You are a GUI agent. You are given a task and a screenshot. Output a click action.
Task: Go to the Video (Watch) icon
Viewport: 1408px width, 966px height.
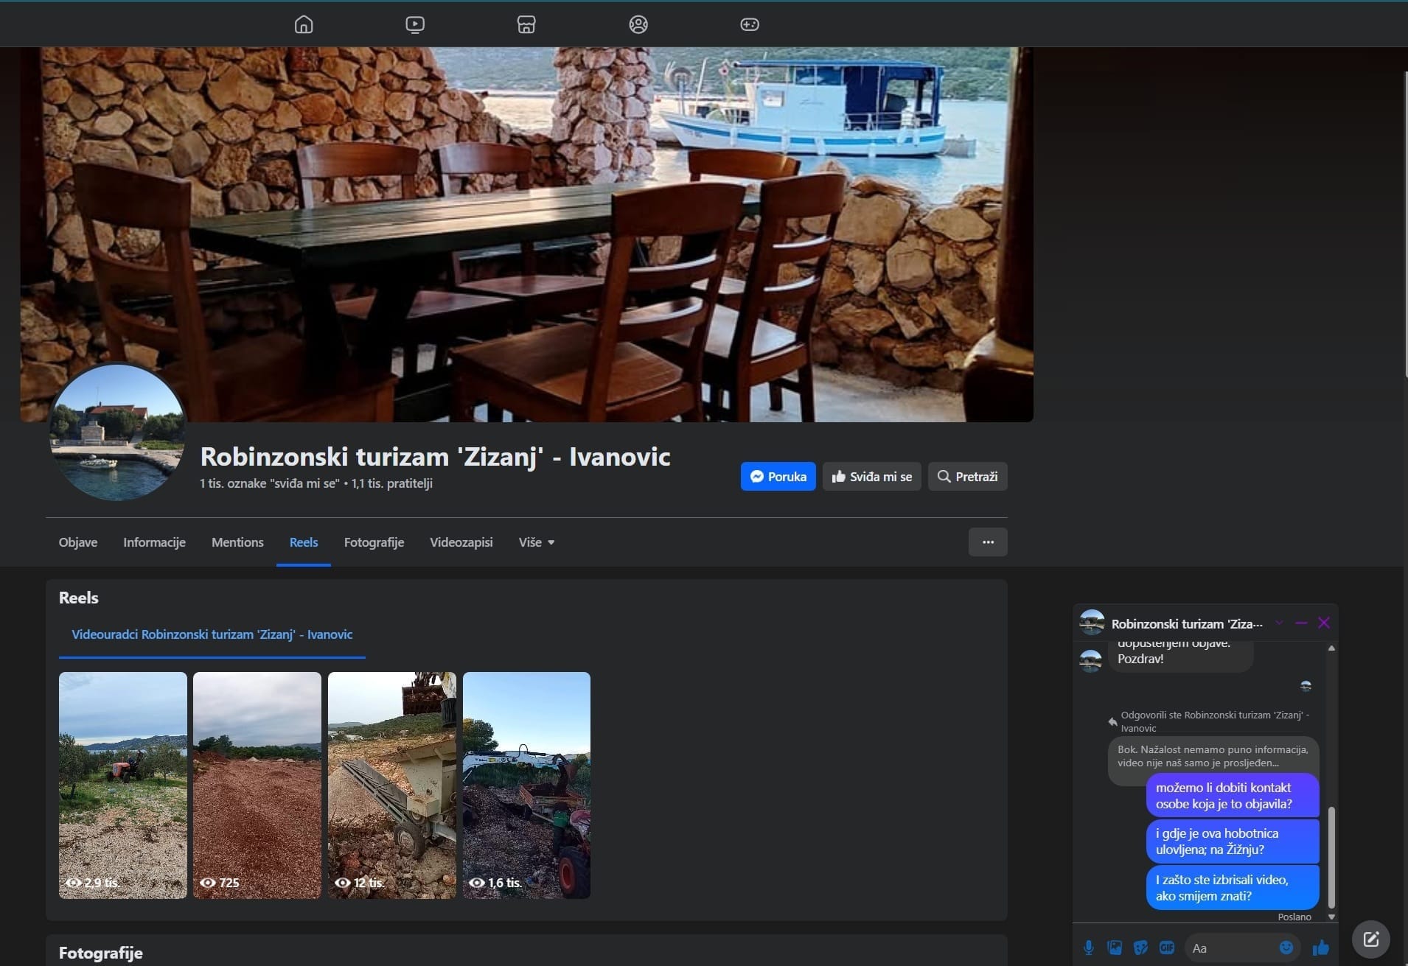coord(415,24)
